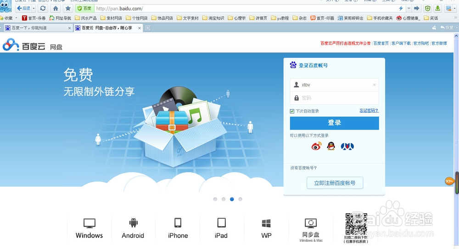459x249 pixels.
Task: Click the 百度云 网盘 logo
Action: tap(32, 45)
